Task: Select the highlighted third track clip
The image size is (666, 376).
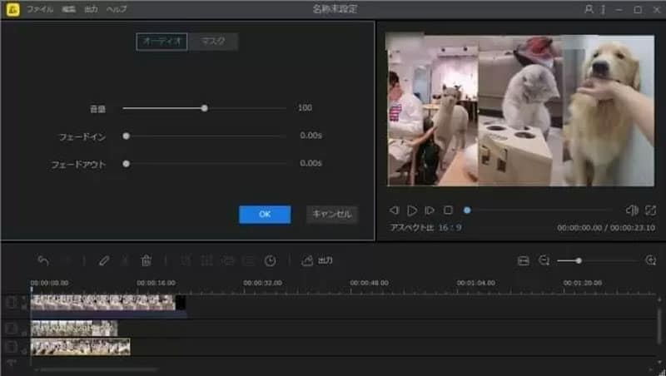Action: point(80,347)
